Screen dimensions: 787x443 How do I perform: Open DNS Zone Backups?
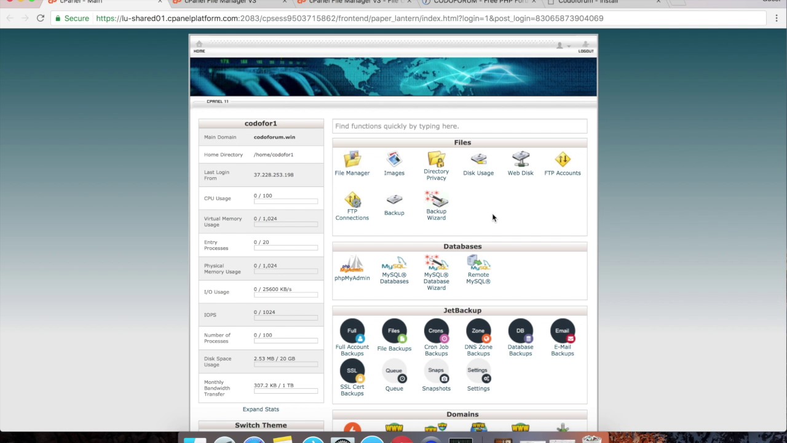tap(478, 338)
